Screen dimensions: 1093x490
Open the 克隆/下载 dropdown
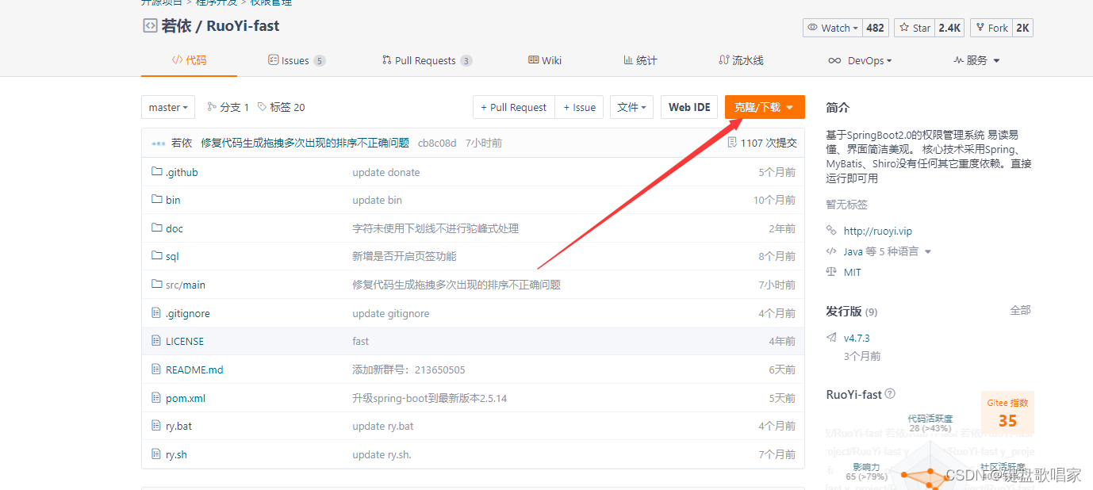pos(765,107)
